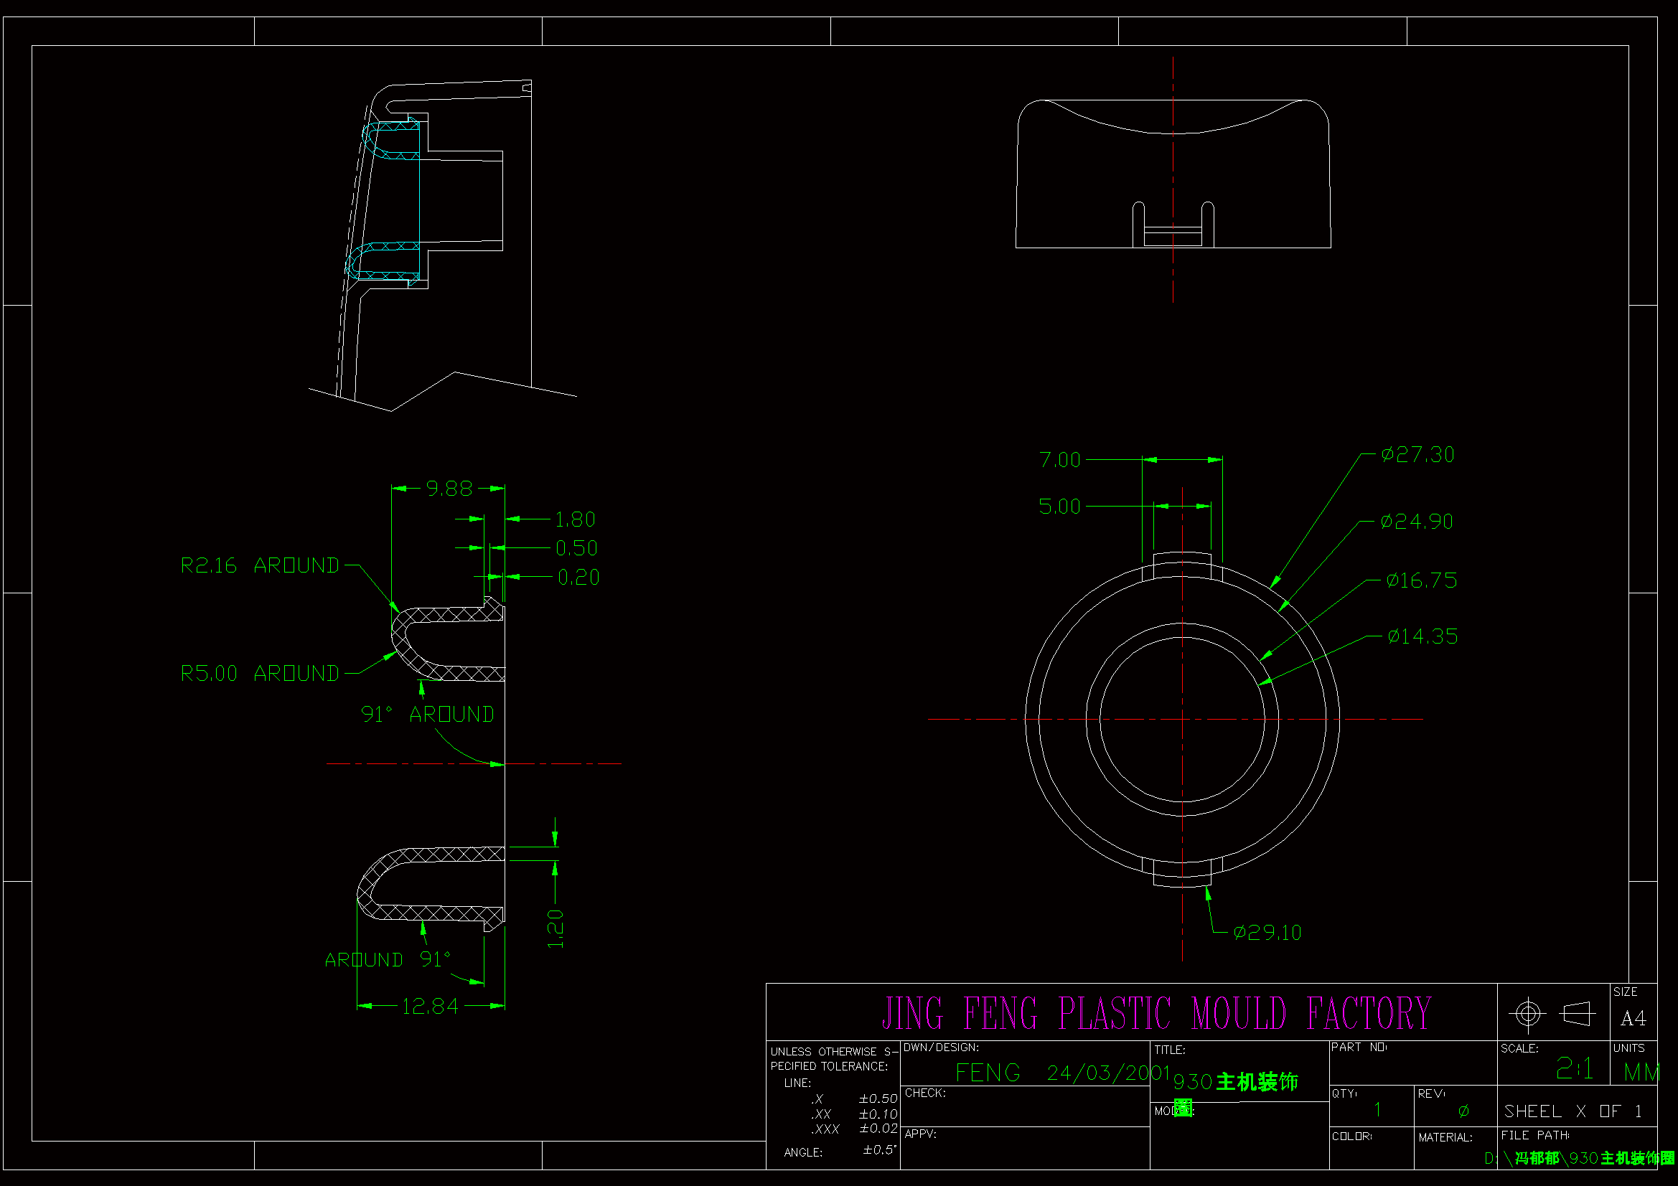Select the FENG designer name text
The image size is (1678, 1186).
tap(988, 1073)
